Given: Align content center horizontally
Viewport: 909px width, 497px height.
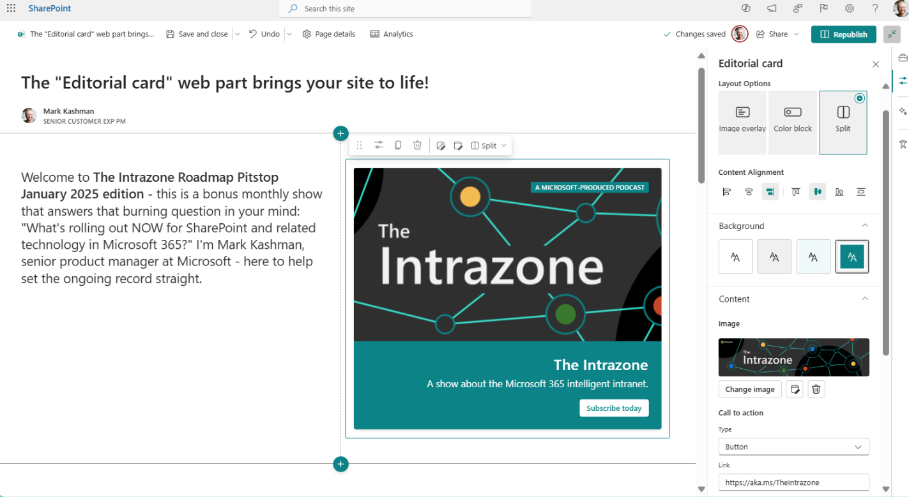Looking at the screenshot, I should point(749,191).
